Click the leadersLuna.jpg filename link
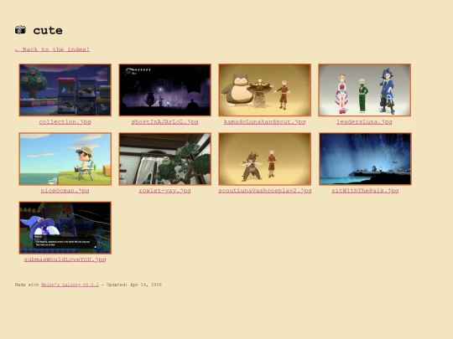 click(364, 121)
